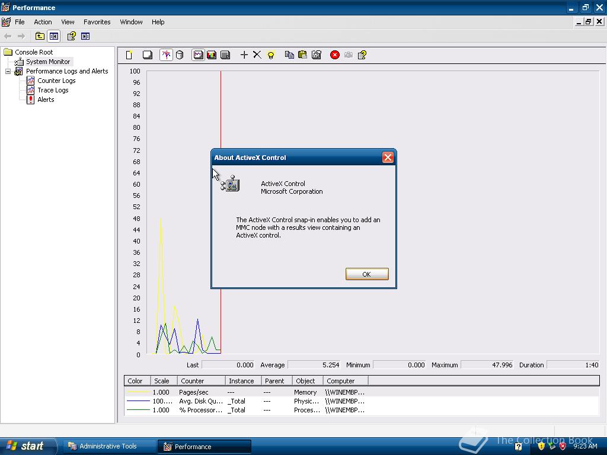
Task: Open the Window menu
Action: pyautogui.click(x=131, y=22)
